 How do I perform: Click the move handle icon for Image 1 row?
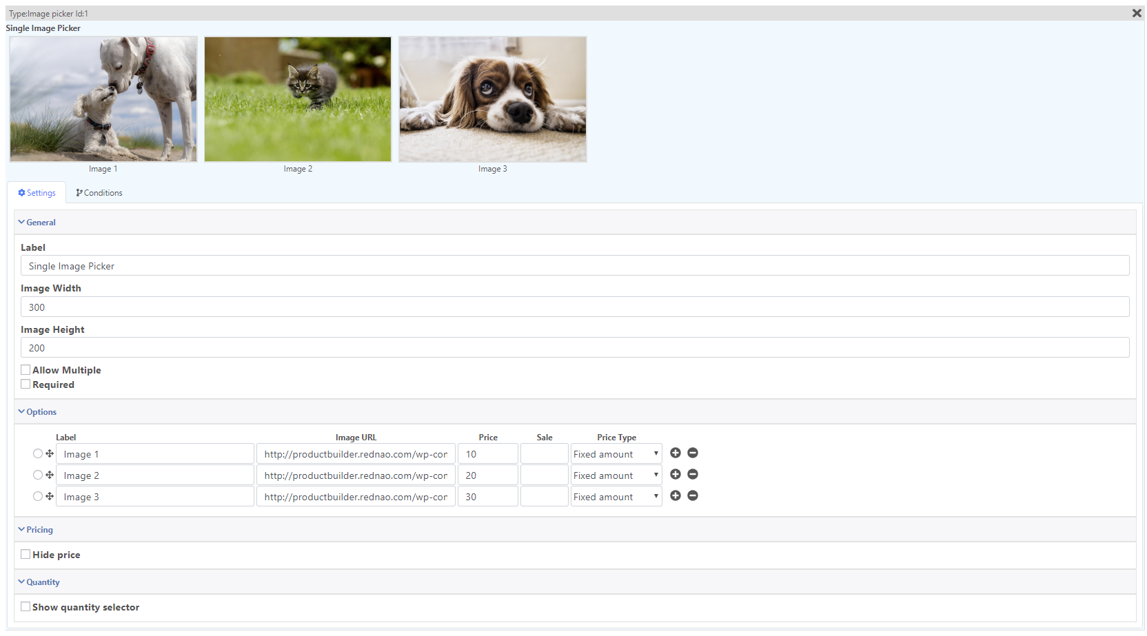coord(50,453)
